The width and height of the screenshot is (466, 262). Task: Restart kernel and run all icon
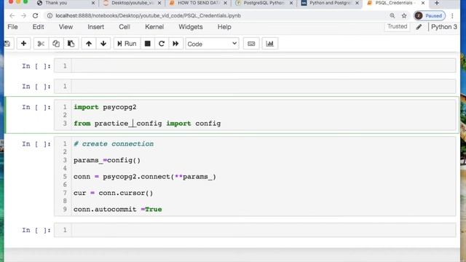click(175, 44)
